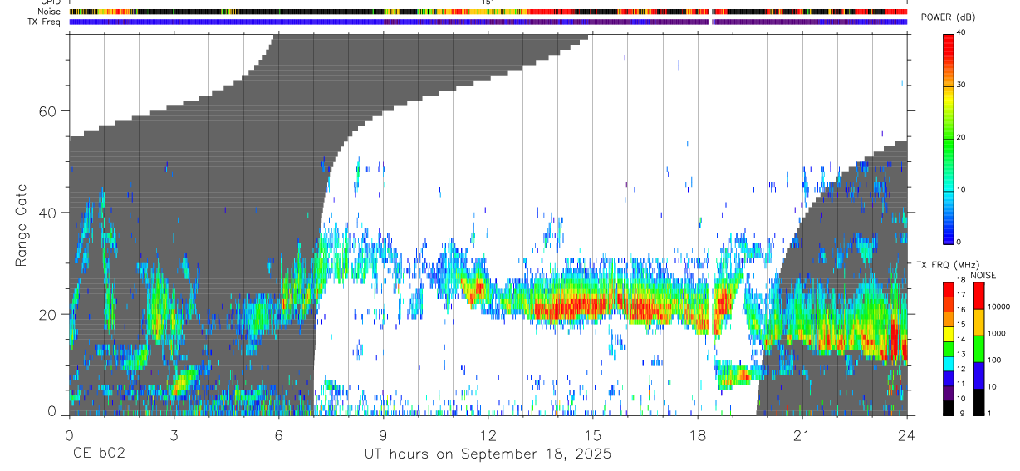Click the TX FRQ frequency color legend bar

click(x=949, y=349)
